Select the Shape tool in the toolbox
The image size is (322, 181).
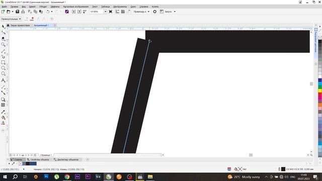pos(3,32)
